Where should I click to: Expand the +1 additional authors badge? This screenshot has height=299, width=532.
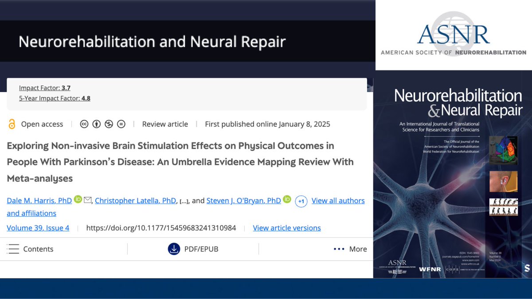(301, 201)
